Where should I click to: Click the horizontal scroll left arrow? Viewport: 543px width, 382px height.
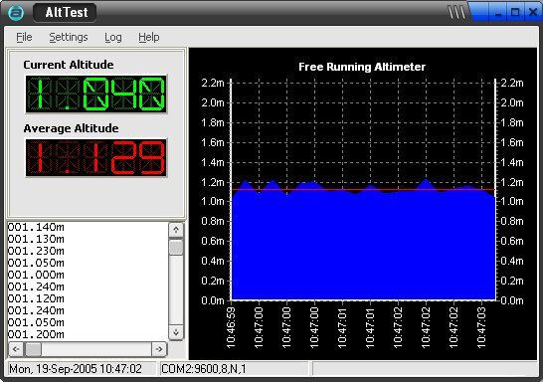16,349
